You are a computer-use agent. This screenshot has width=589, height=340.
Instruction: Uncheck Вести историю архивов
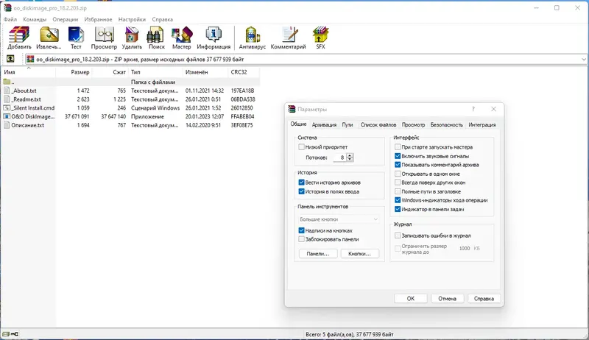[301, 183]
